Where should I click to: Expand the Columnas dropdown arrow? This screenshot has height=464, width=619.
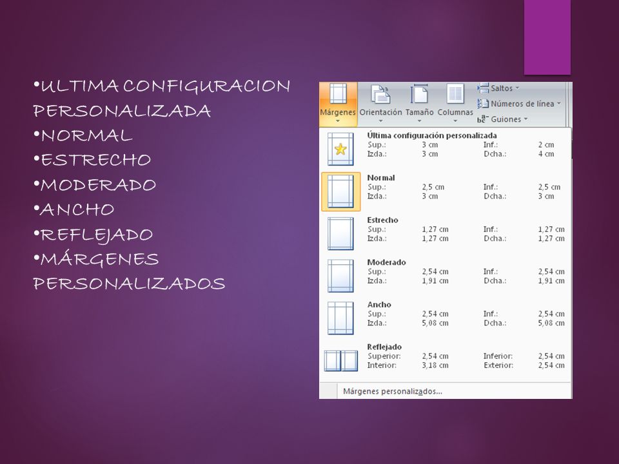[455, 121]
